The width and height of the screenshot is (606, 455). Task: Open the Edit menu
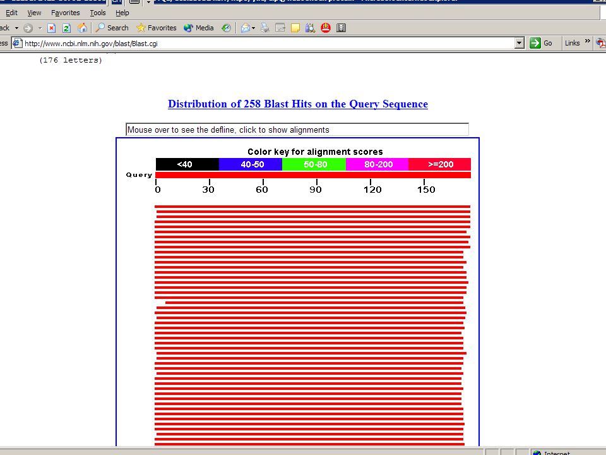[11, 13]
